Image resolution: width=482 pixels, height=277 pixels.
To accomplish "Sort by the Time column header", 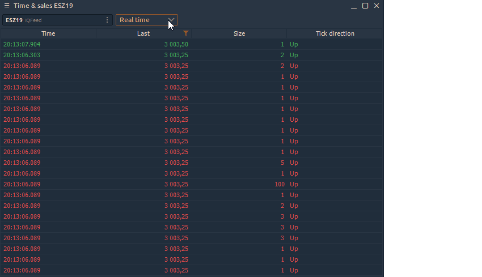I will coord(48,33).
